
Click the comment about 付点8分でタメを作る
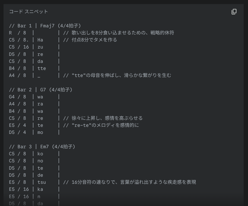tap(90, 40)
